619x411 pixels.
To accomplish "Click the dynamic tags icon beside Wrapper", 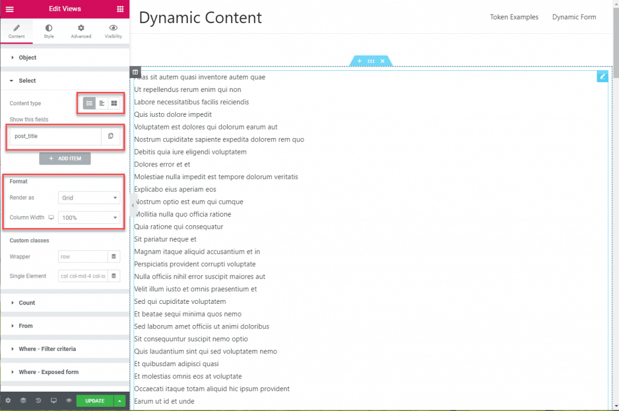I will (114, 257).
